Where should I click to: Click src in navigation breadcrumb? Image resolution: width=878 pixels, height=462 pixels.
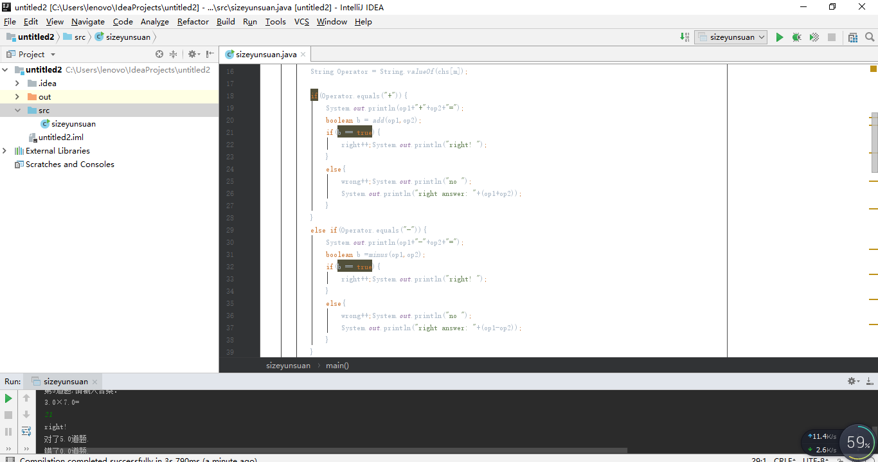[80, 37]
